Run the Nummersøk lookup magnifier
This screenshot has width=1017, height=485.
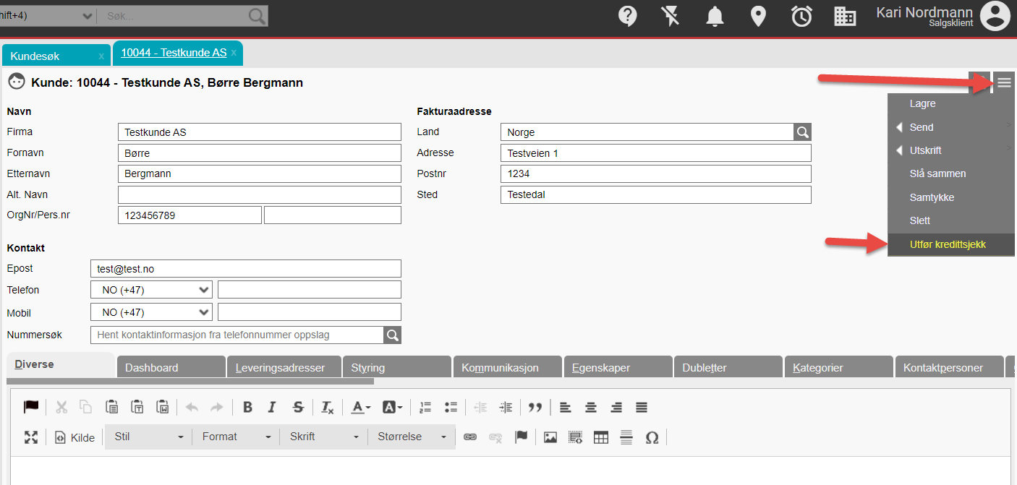pos(392,335)
